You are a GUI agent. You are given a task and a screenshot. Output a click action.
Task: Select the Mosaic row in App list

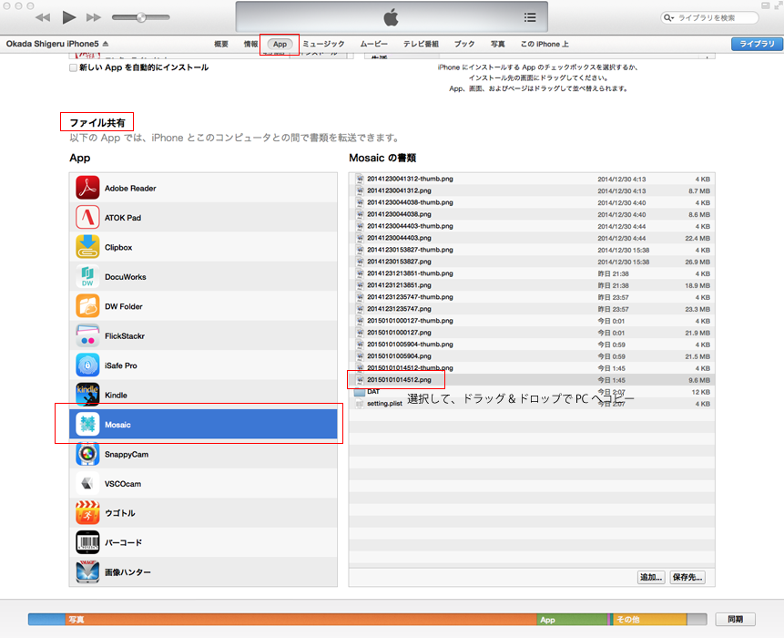(x=203, y=425)
